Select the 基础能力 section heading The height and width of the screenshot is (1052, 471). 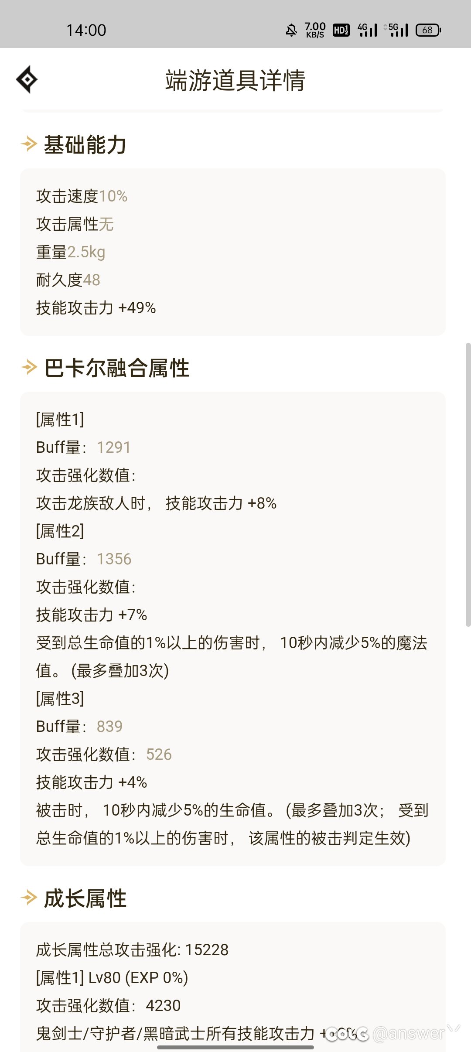(85, 144)
